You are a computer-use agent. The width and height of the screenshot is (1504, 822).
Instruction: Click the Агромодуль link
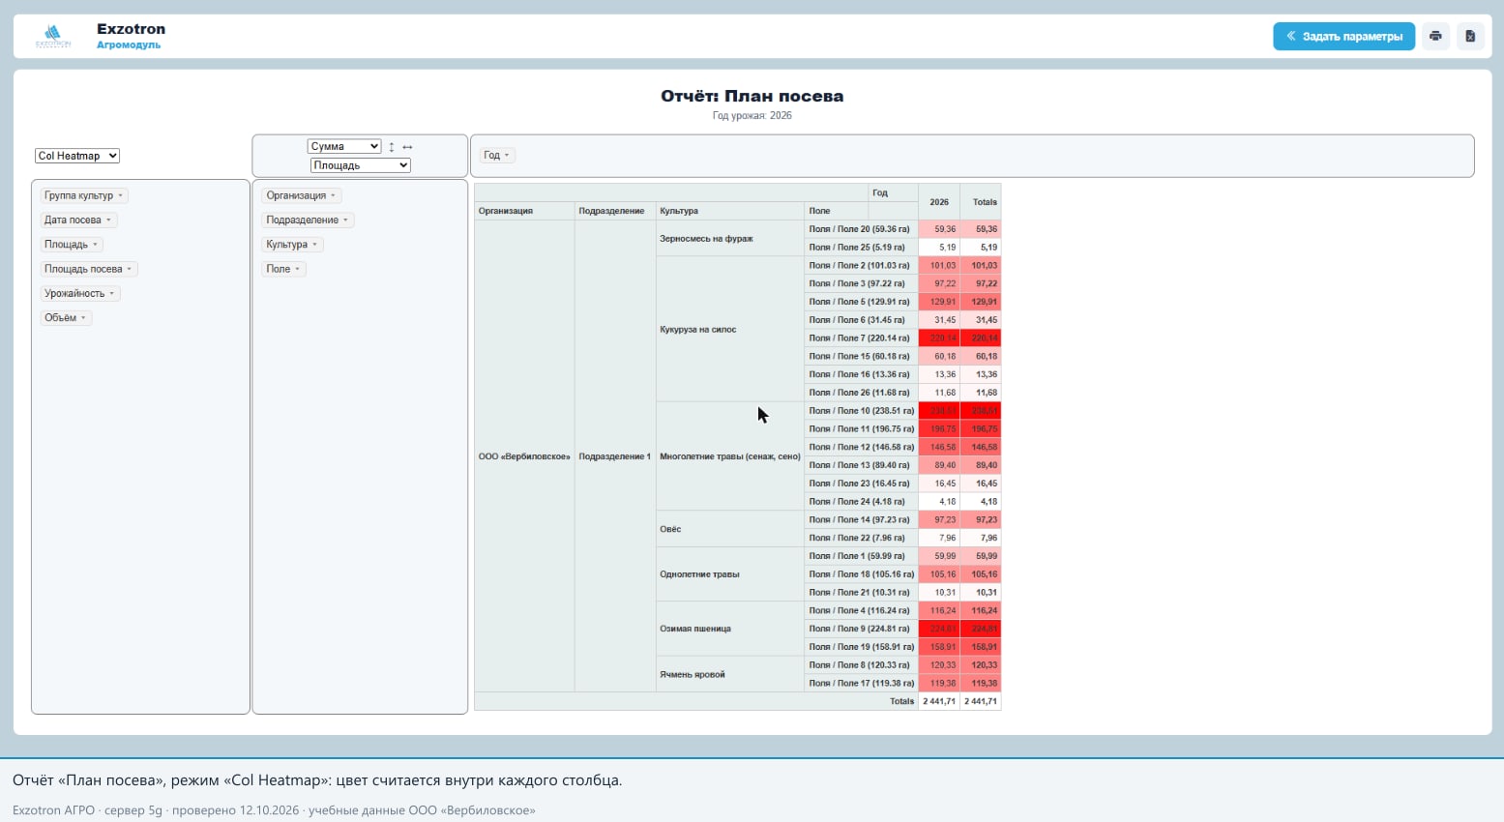point(129,45)
